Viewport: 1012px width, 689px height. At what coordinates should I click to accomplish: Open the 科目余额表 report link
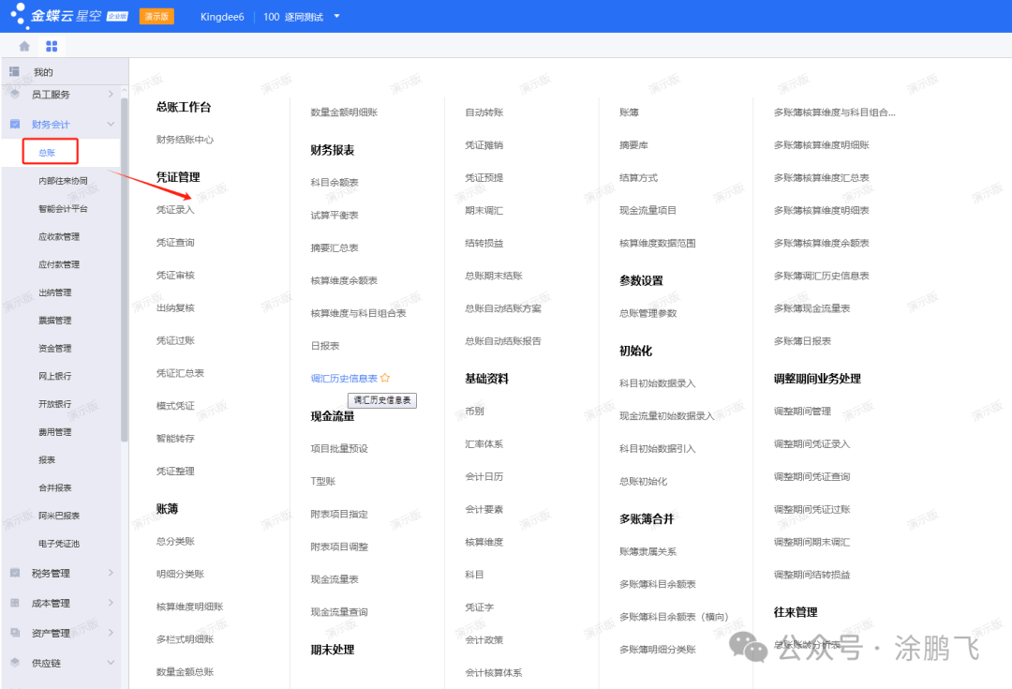click(x=335, y=182)
